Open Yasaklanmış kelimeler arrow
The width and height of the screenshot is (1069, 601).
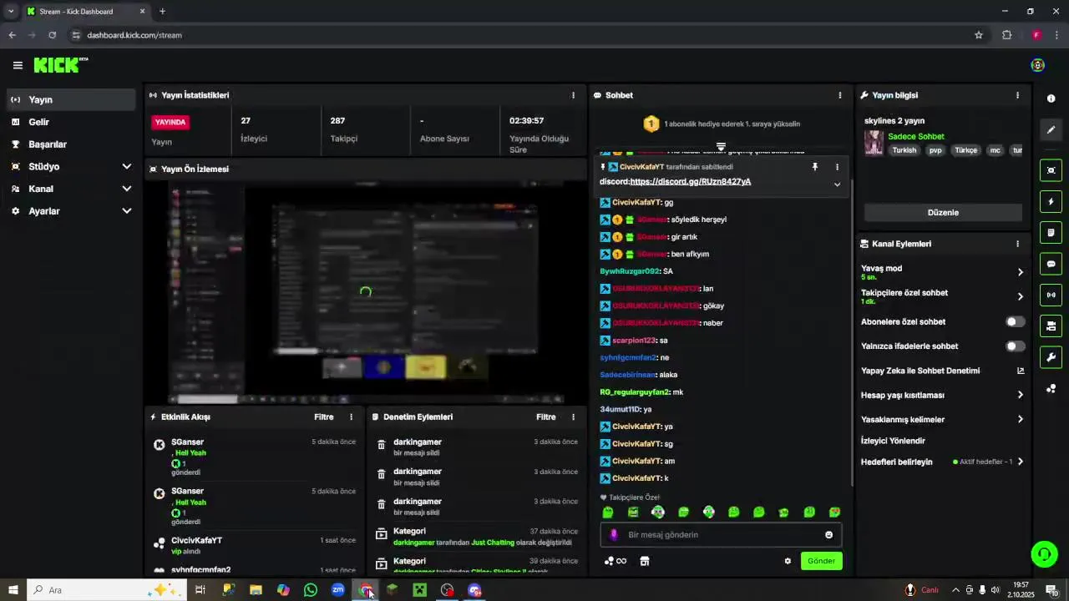tap(1020, 419)
